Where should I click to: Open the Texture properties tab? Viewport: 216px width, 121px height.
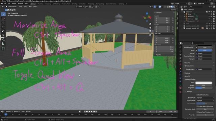[x=180, y=92]
